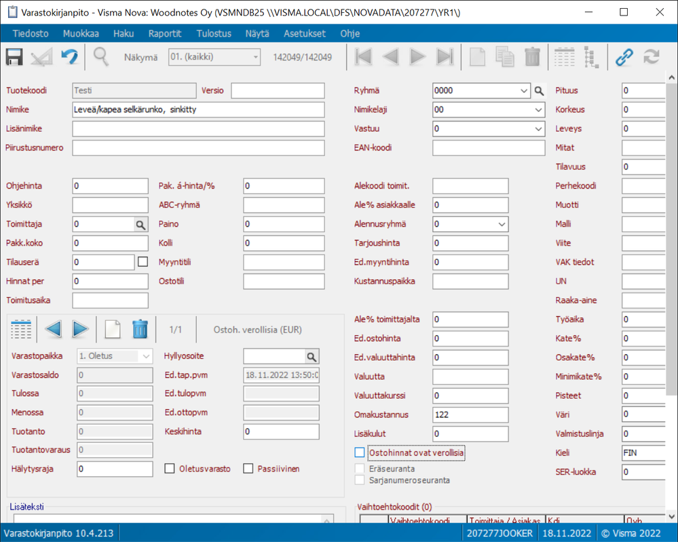This screenshot has width=678, height=542.
Task: Click the Nimike product name field
Action: 198,110
